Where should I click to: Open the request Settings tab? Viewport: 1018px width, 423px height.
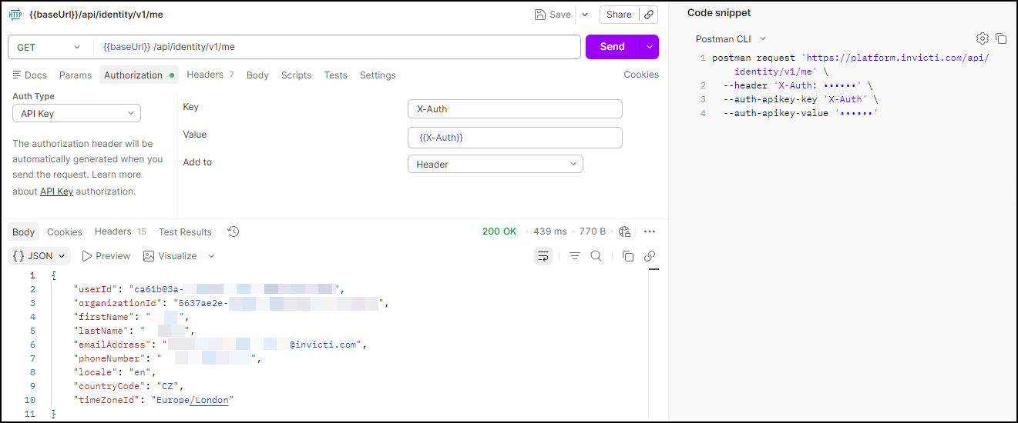tap(378, 75)
